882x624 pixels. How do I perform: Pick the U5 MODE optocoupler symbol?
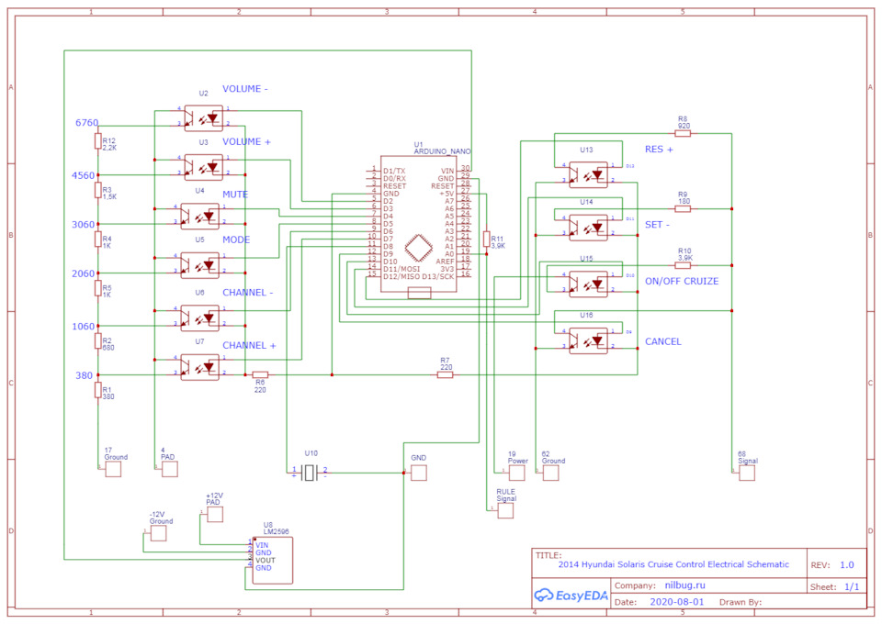199,265
